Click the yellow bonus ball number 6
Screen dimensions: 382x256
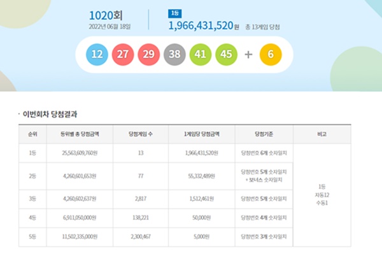click(271, 55)
